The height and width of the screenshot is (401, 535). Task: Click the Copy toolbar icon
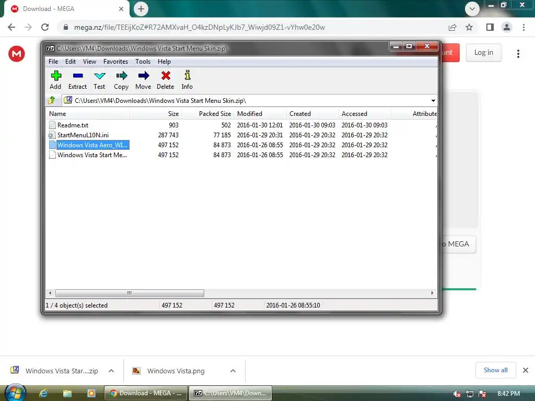[x=121, y=75]
